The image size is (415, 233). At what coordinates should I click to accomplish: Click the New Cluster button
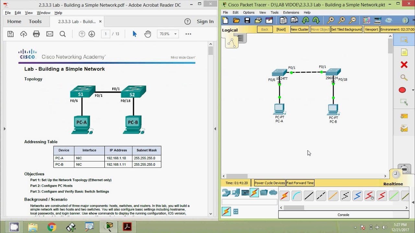[300, 29]
